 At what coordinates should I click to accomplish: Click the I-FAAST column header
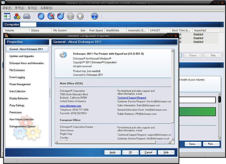coord(159,30)
